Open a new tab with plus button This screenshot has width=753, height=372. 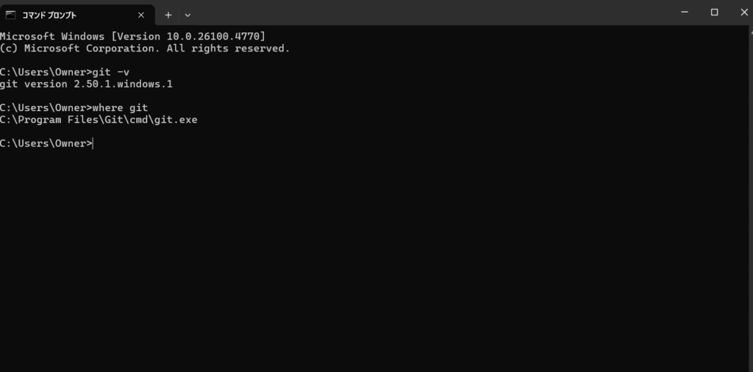point(168,15)
